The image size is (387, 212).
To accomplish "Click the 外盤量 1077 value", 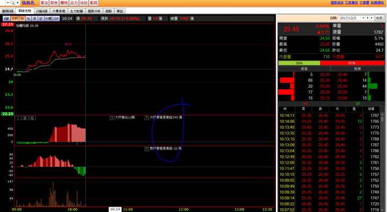I will pyautogui.click(x=379, y=56).
